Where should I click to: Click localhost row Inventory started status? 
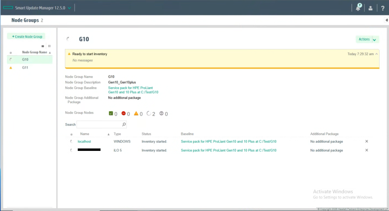154,141
